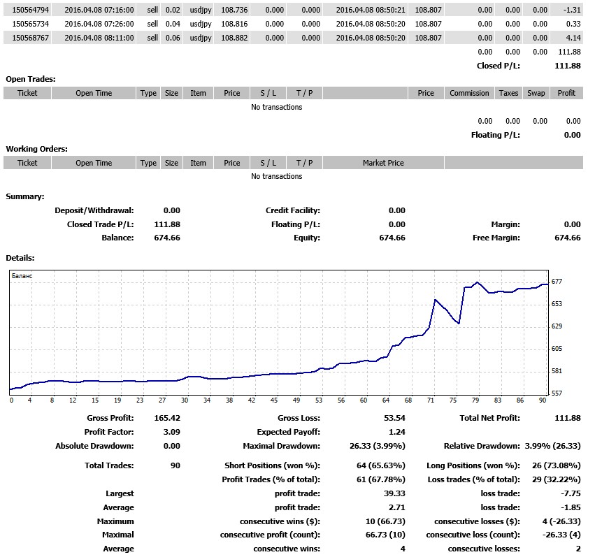The width and height of the screenshot is (595, 557).
Task: Click Maximal Drawdown value 26.33 (3.99%)
Action: pyautogui.click(x=377, y=446)
